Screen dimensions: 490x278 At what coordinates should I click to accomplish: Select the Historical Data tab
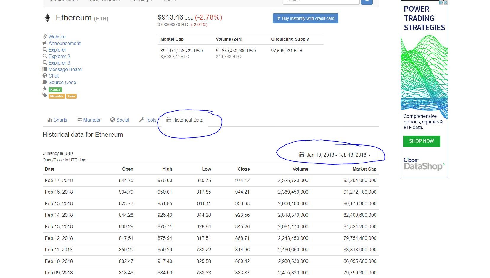pyautogui.click(x=185, y=120)
